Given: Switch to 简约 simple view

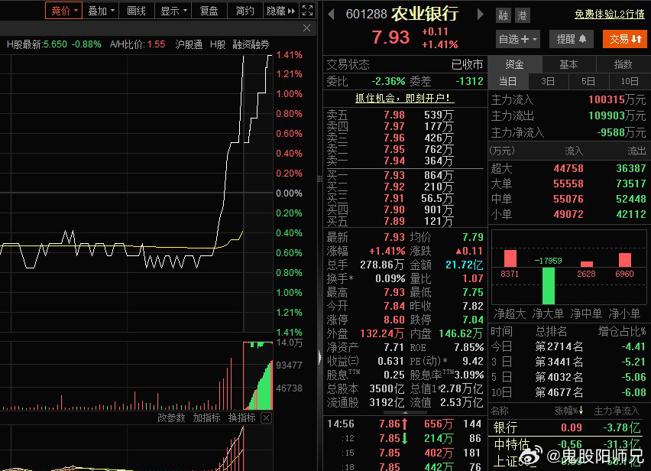Looking at the screenshot, I should 245,11.
